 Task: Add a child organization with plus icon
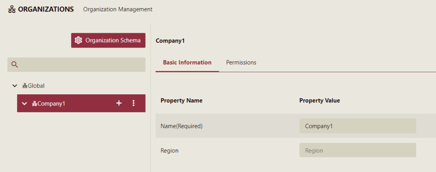[119, 103]
